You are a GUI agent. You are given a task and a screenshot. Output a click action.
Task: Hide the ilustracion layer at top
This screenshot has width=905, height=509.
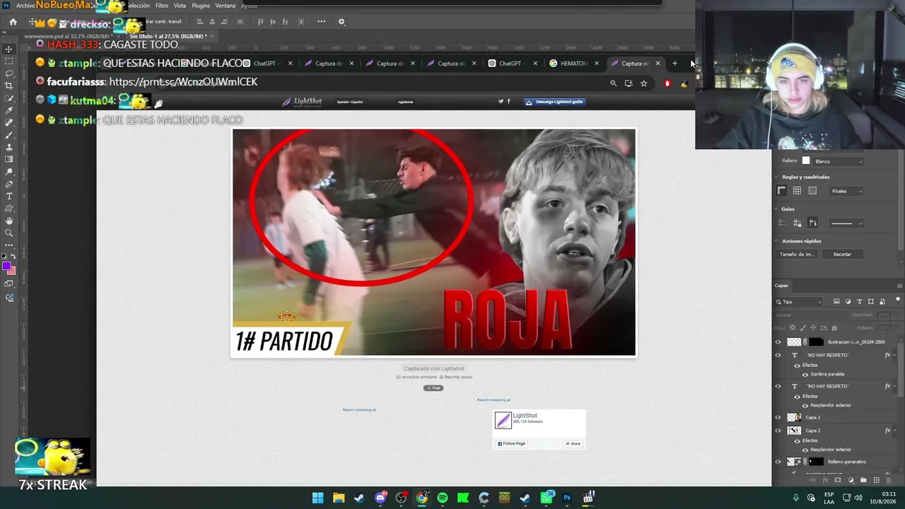(x=778, y=342)
